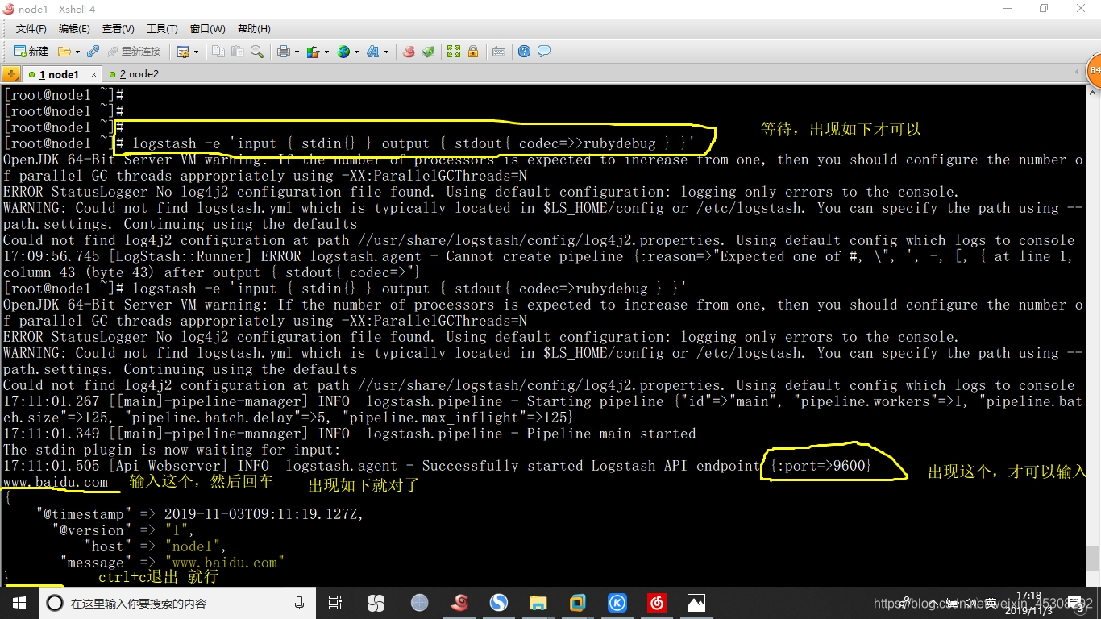Click the 'www.baidu.com' input line in terminal

click(x=55, y=482)
